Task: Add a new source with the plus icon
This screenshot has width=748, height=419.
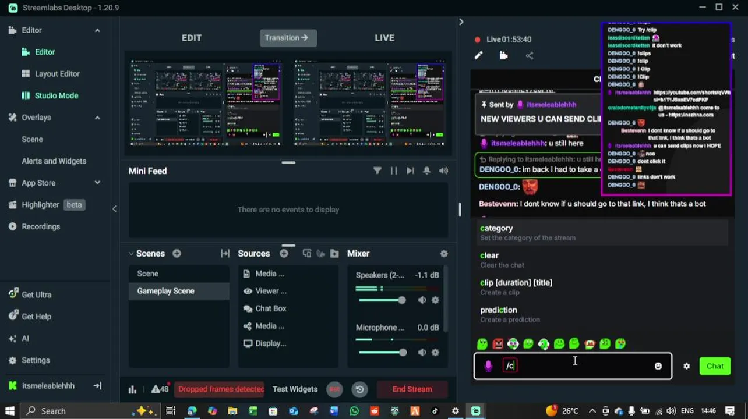Action: [284, 254]
